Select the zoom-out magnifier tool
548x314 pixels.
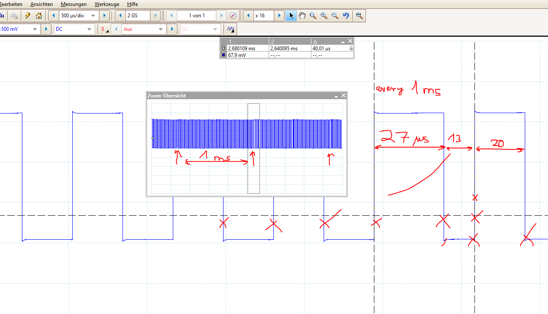pos(335,16)
